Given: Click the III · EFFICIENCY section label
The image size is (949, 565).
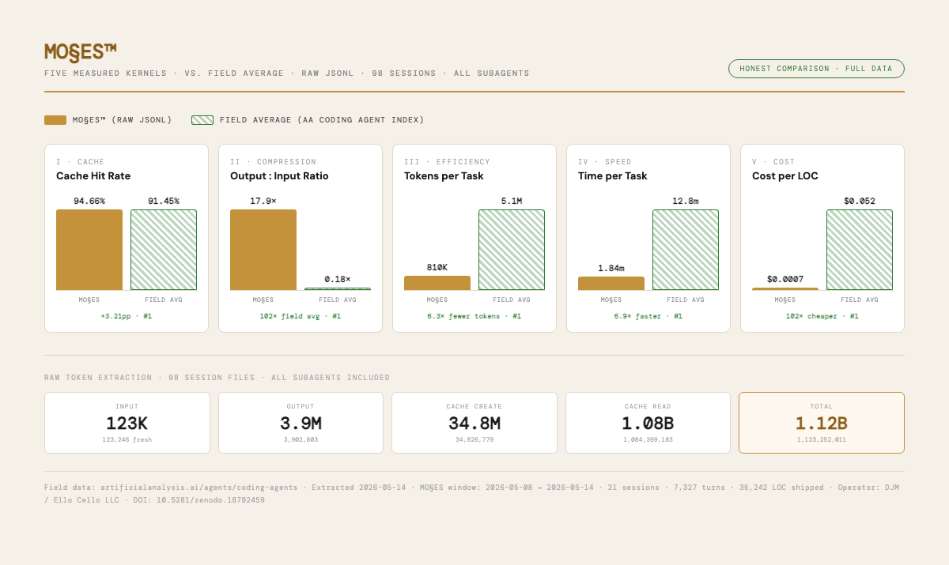Looking at the screenshot, I should [x=448, y=162].
